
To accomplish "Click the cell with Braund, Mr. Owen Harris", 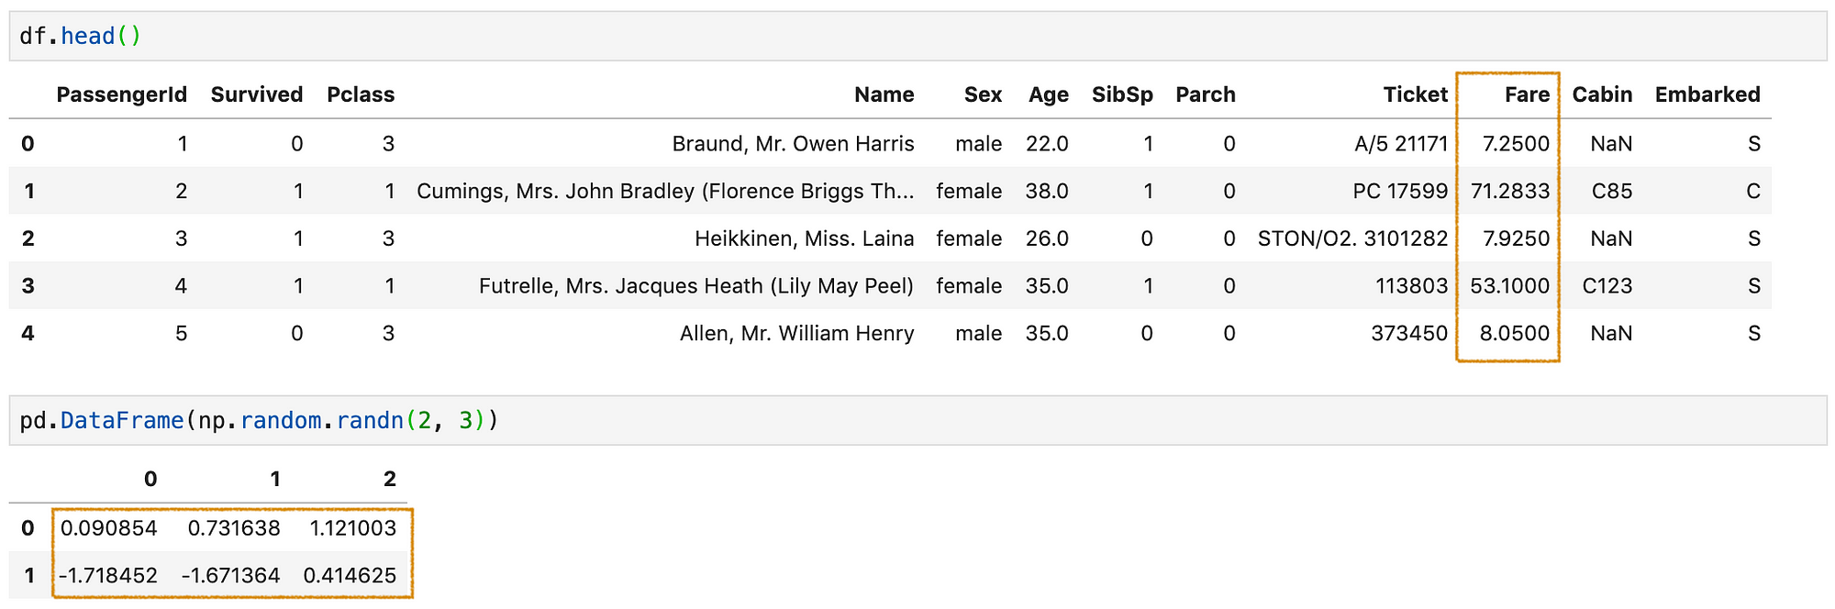I will click(793, 144).
